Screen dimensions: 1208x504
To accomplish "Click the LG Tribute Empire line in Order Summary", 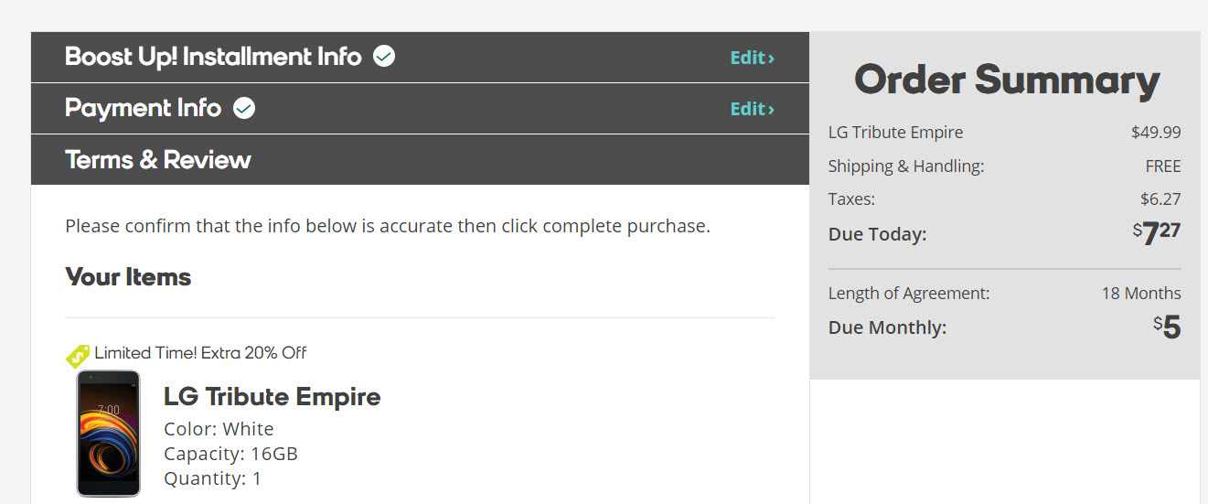I will tap(895, 133).
